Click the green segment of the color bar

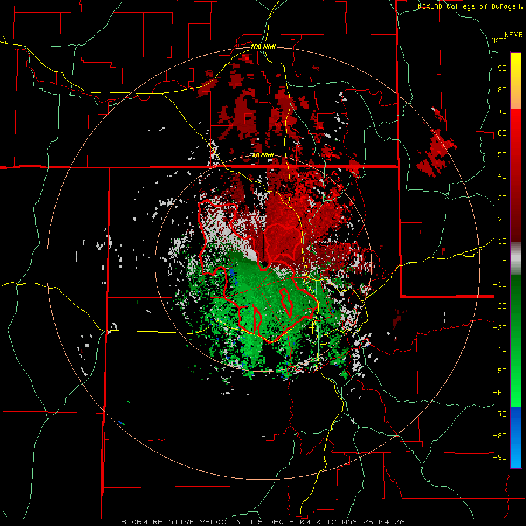coord(516,341)
